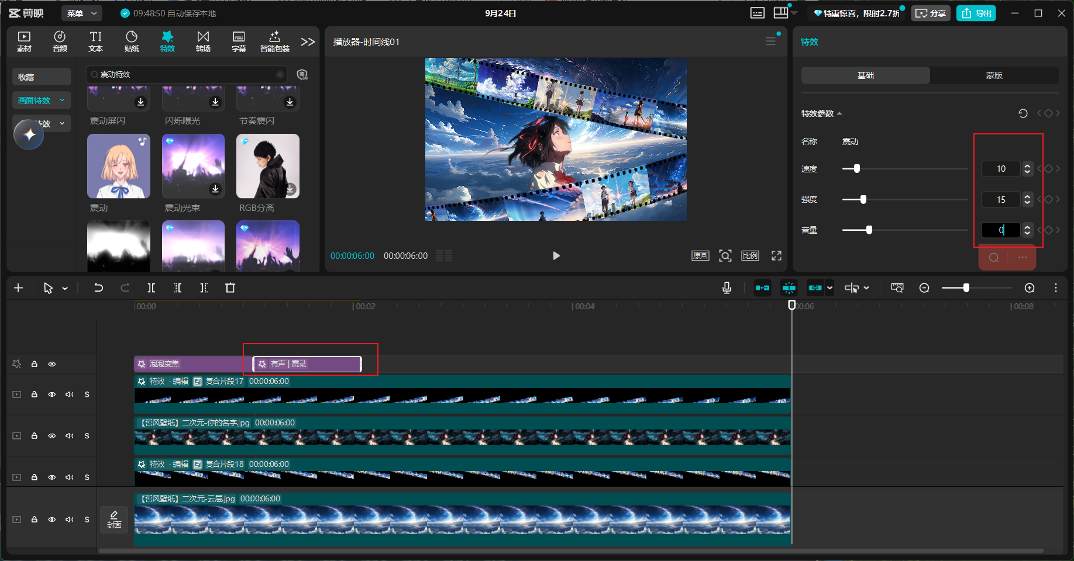Viewport: 1074px width, 561px height.
Task: Open the 字幕 captions tab
Action: (x=239, y=41)
